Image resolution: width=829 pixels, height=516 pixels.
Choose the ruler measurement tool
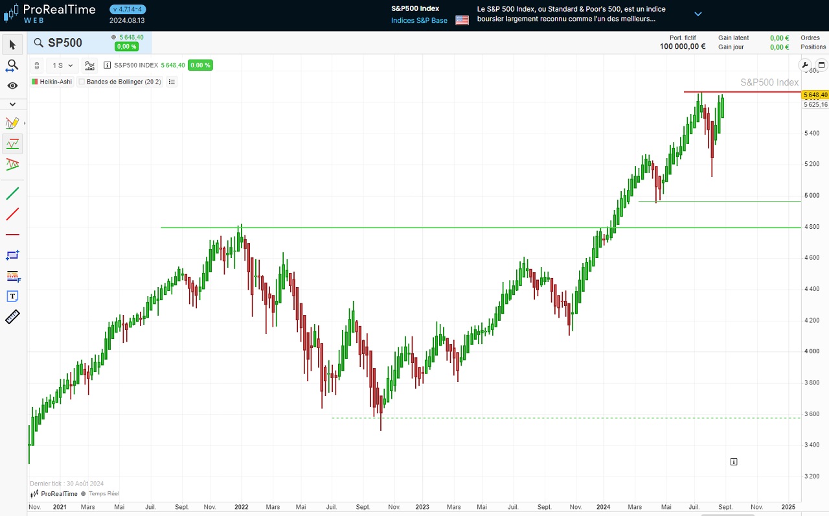[x=12, y=317]
